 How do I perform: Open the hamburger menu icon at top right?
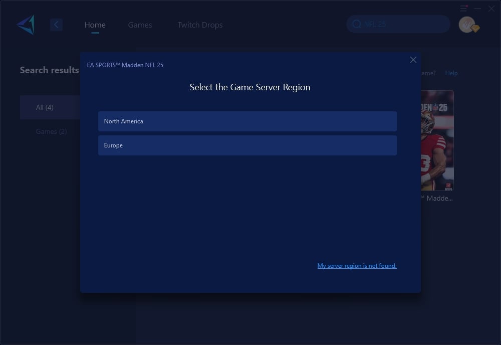(463, 9)
